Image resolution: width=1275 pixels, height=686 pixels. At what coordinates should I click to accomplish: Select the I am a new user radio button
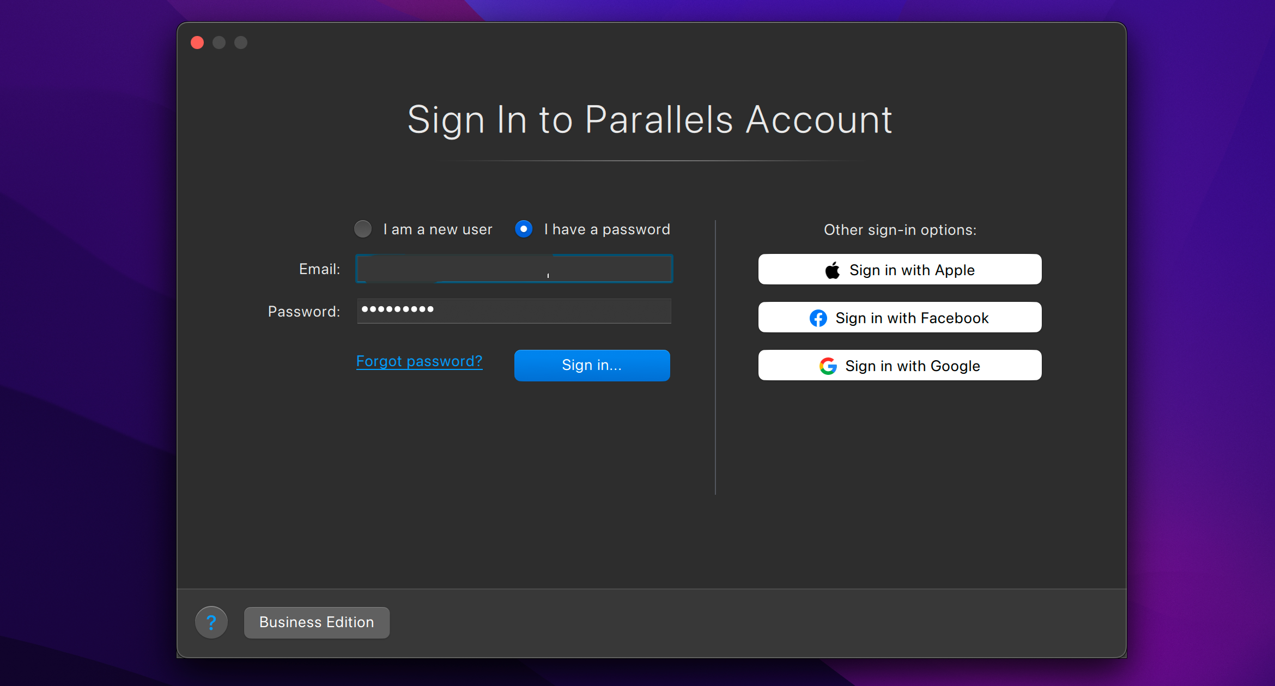(362, 228)
